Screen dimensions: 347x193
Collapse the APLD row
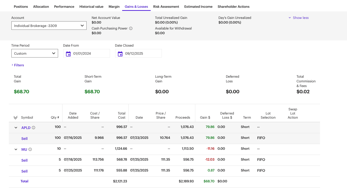coord(16,128)
